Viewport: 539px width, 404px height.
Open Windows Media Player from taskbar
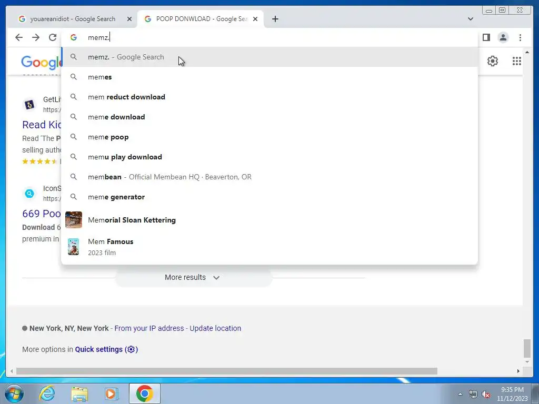point(112,393)
